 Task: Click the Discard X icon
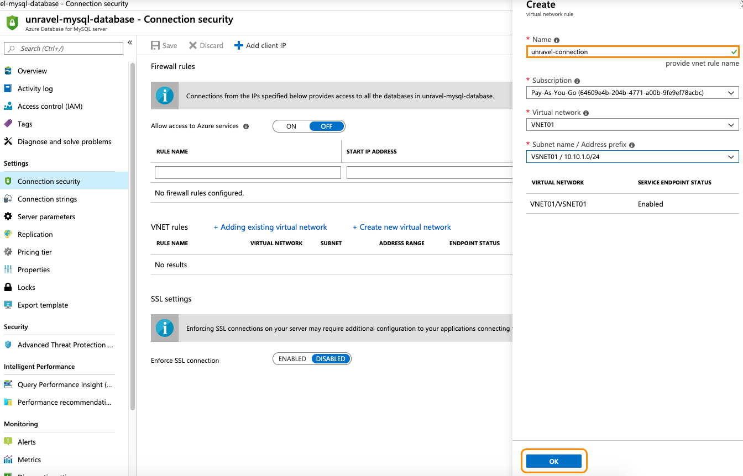[x=193, y=45]
